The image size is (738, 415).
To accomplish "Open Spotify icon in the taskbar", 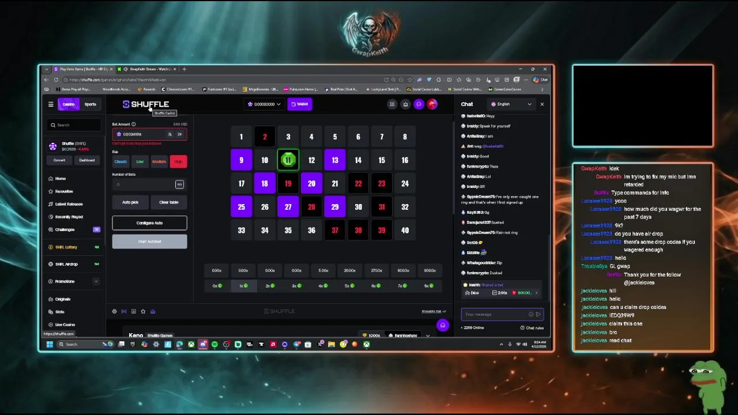I will [x=214, y=344].
